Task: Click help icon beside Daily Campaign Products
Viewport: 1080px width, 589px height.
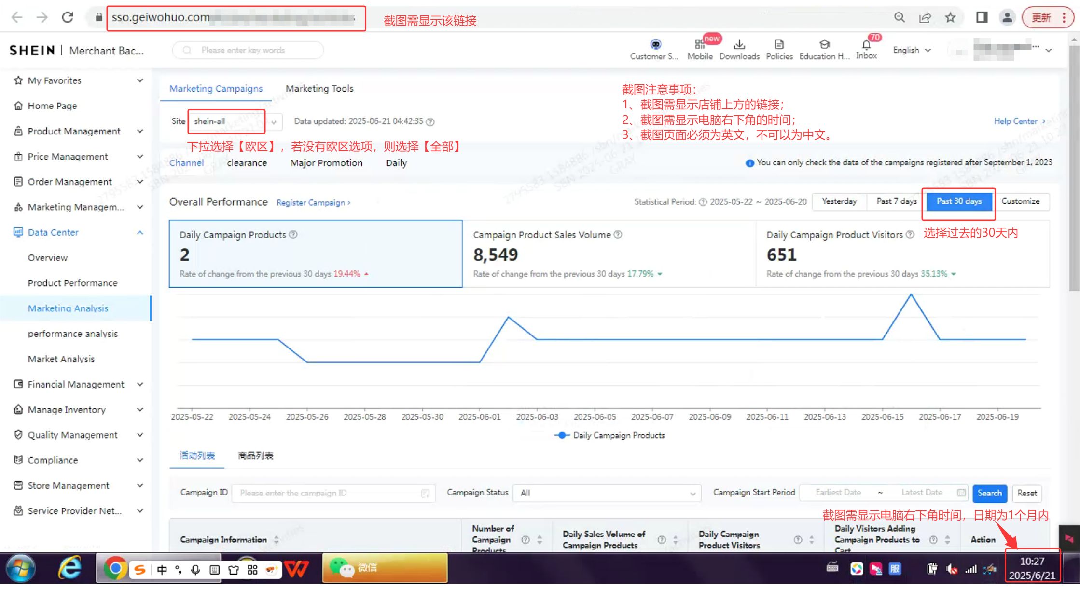Action: pos(293,235)
